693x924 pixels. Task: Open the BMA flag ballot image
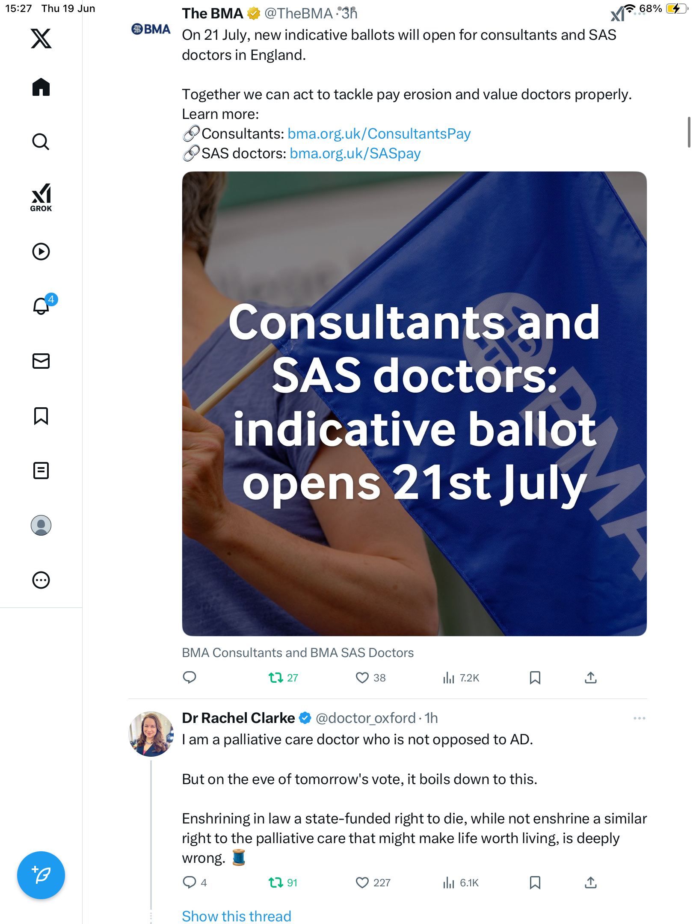click(414, 403)
